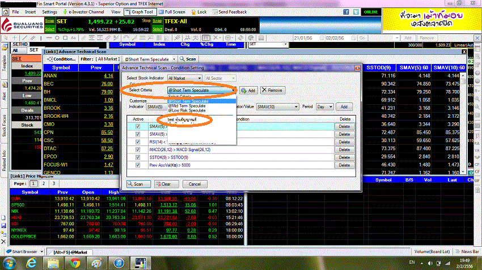
Task: Click the calculator-style chart toolbar icon
Action: (x=206, y=38)
